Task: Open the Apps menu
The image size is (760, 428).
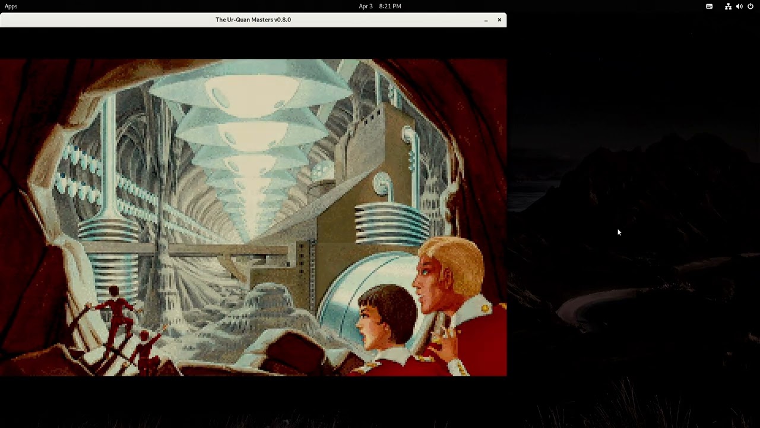Action: click(x=11, y=6)
